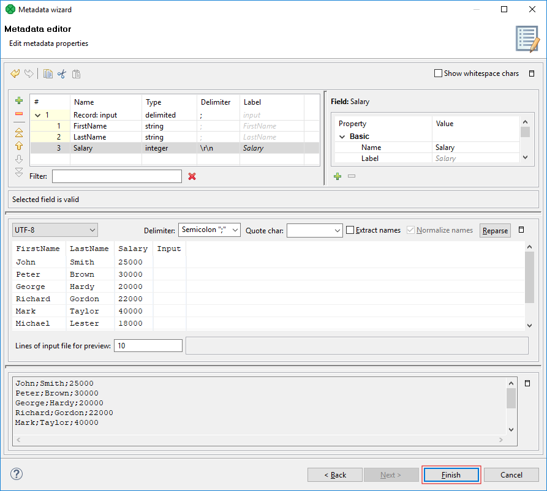
Task: Add a new field with green plus
Action: 19,100
